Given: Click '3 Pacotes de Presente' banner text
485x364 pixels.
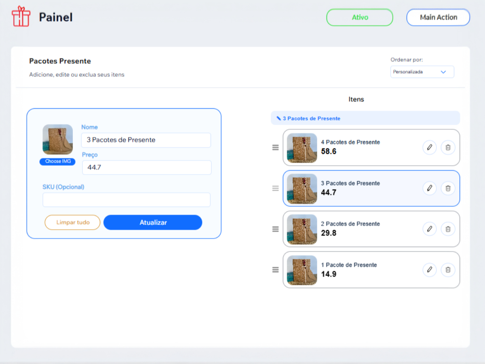Looking at the screenshot, I should point(311,119).
